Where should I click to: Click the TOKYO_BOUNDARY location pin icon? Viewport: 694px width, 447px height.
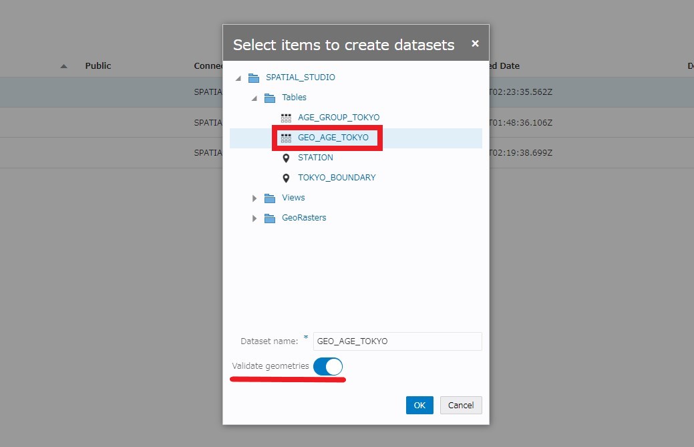[x=286, y=178]
